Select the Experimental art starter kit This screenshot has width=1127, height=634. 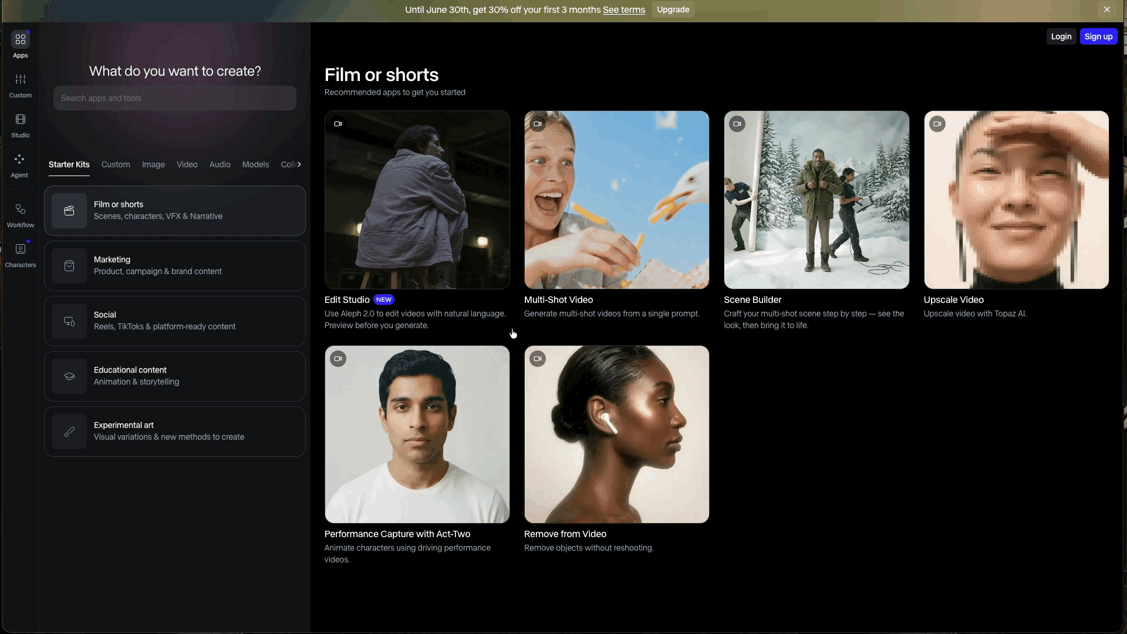pyautogui.click(x=175, y=431)
